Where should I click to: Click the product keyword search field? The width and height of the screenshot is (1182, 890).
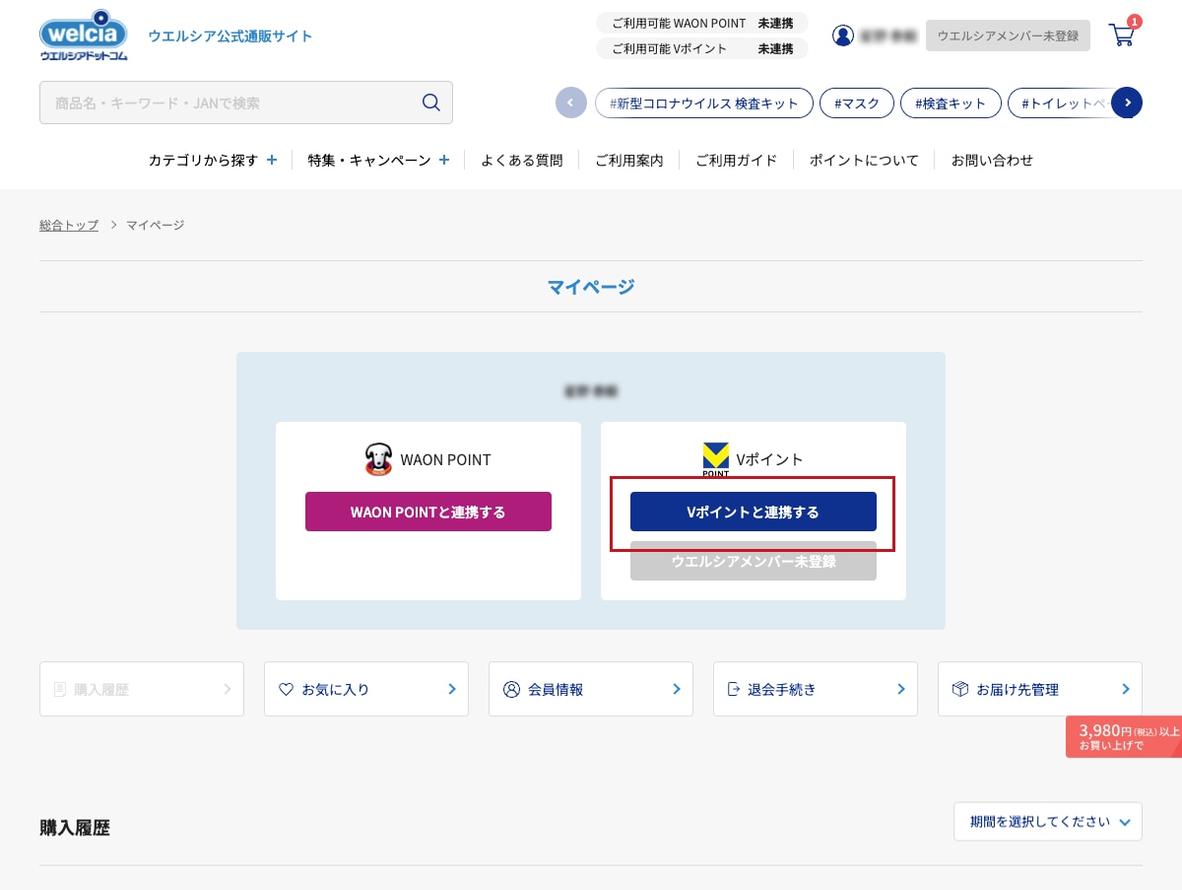coord(227,103)
